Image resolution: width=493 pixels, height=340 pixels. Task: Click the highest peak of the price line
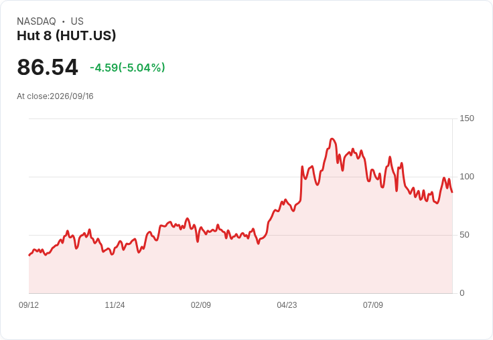pos(332,139)
